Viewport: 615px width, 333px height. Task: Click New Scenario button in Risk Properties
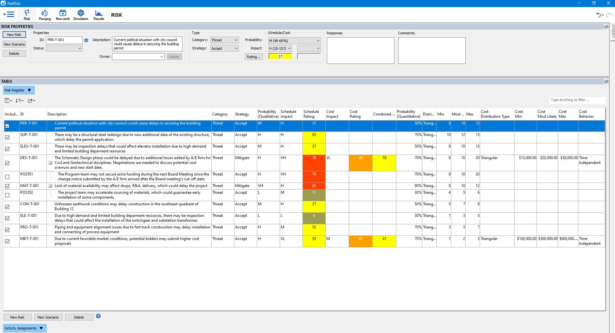point(14,44)
